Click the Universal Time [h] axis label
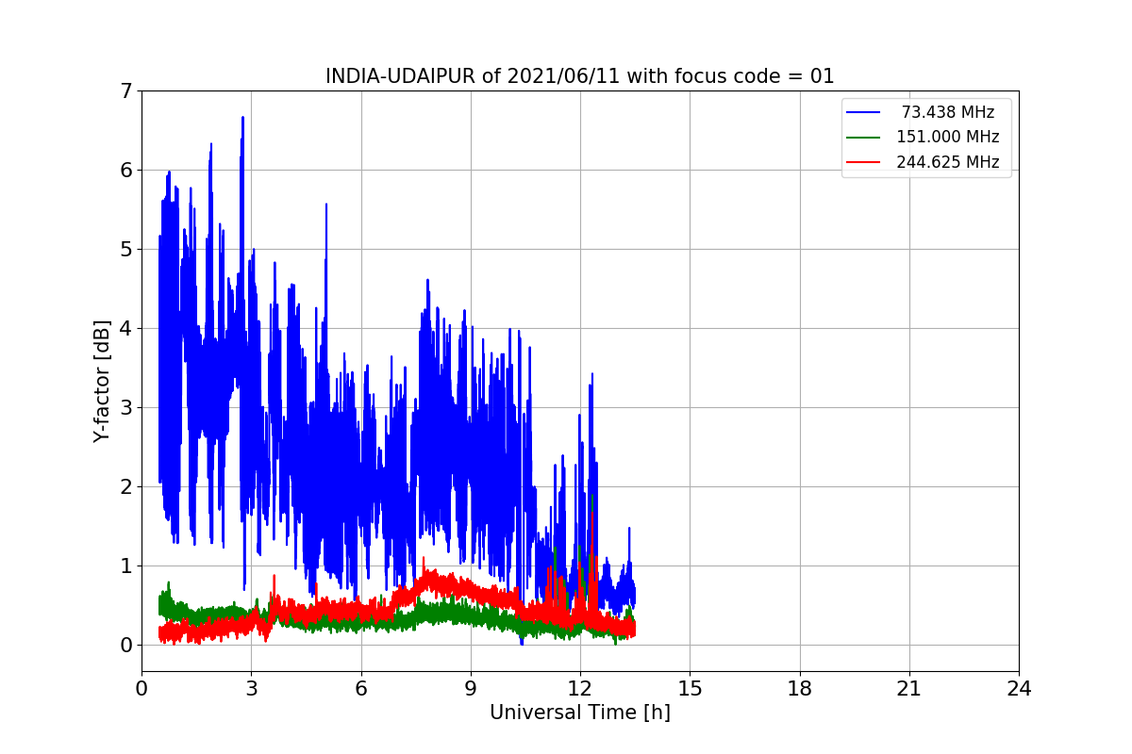 (579, 713)
